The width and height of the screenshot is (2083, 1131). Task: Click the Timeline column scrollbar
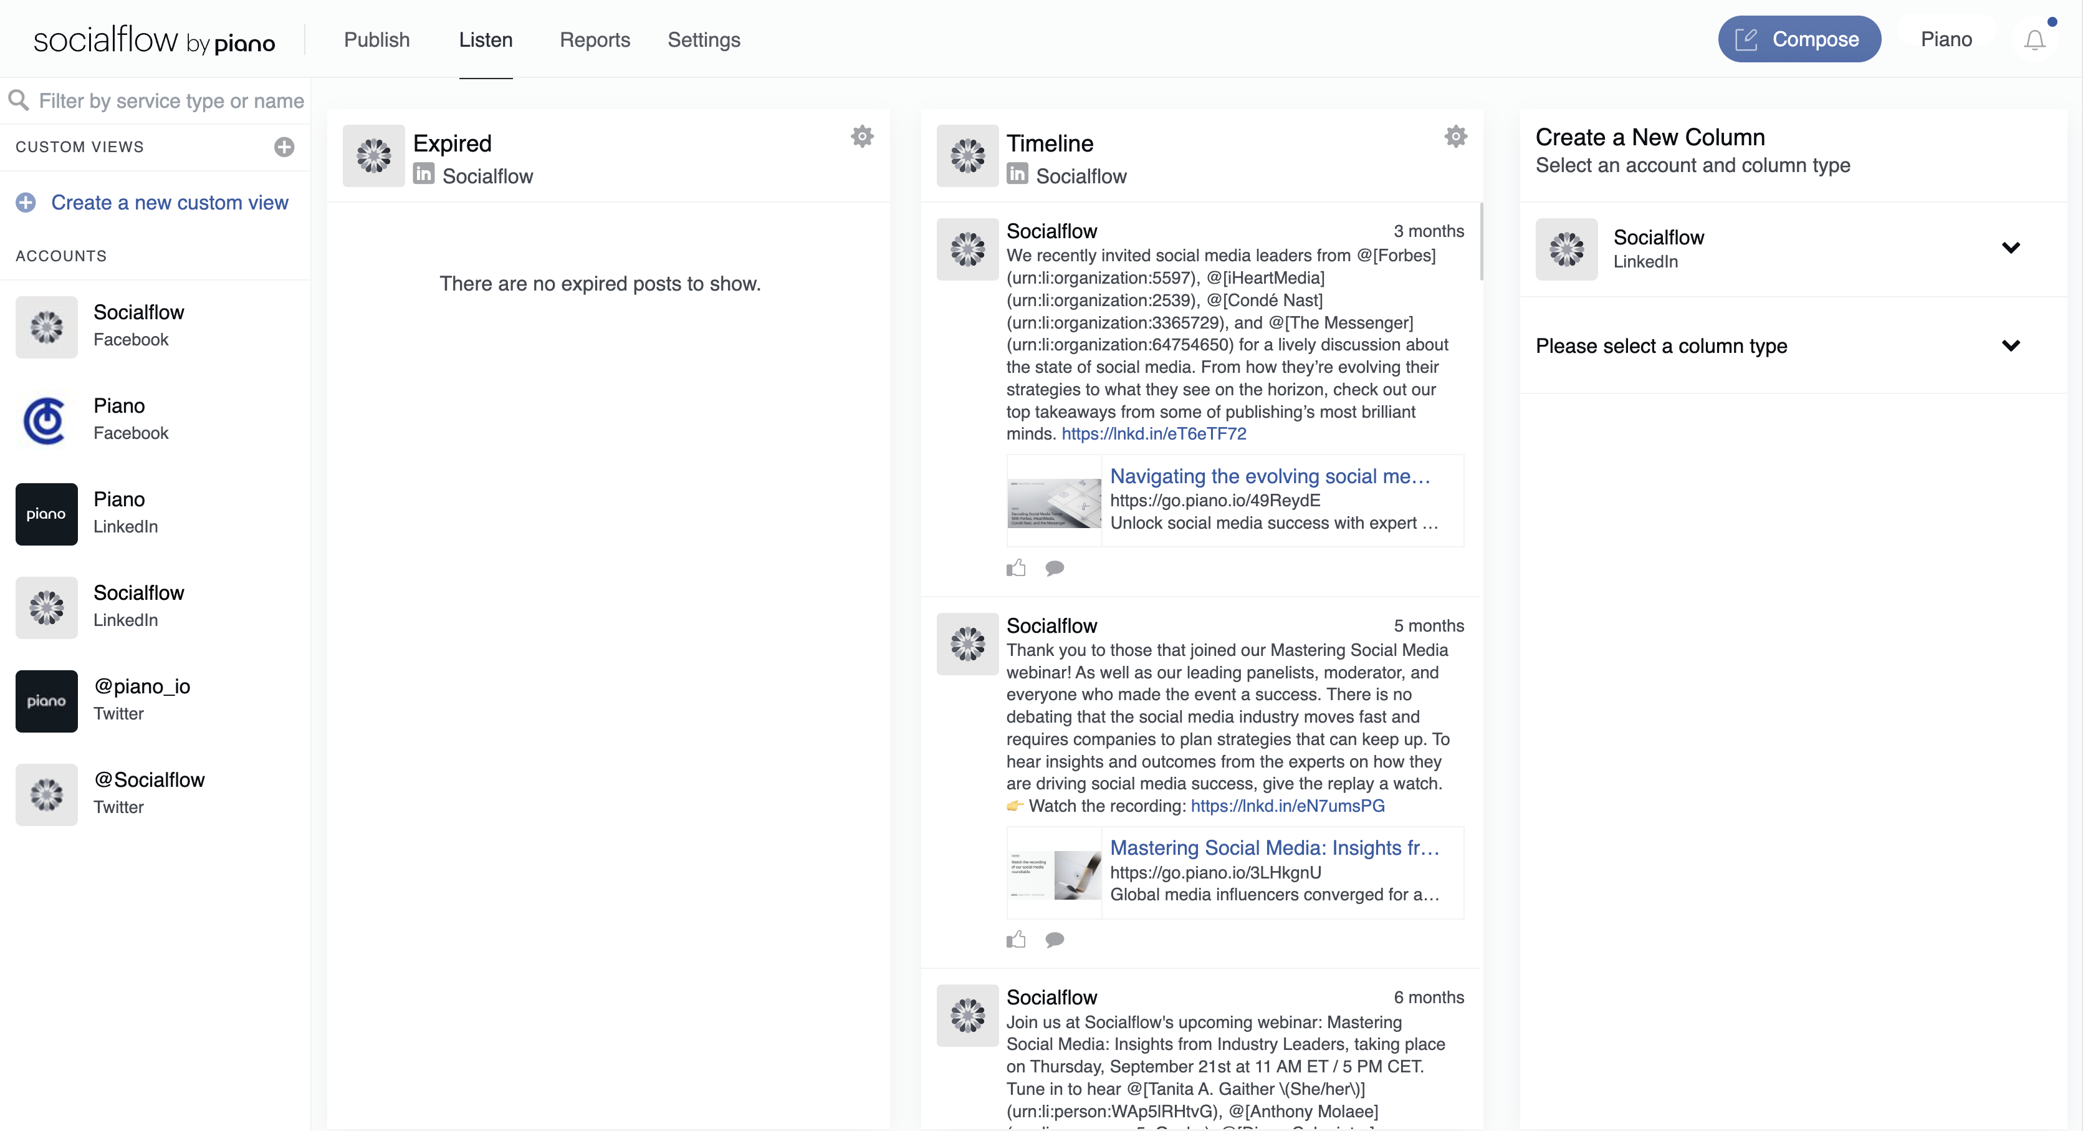coord(1480,241)
